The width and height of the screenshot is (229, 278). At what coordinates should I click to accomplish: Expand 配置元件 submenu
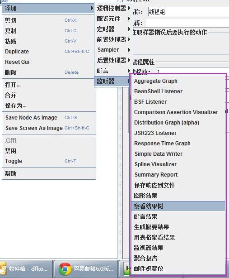coord(113,19)
